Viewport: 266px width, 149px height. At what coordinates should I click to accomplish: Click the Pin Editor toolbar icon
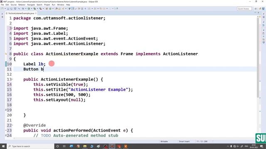tap(116, 9)
